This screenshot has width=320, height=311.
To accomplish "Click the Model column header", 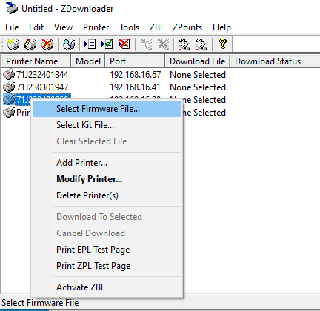I will [88, 61].
